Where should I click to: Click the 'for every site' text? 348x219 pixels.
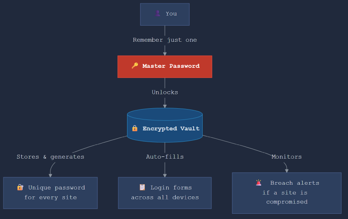(50, 197)
